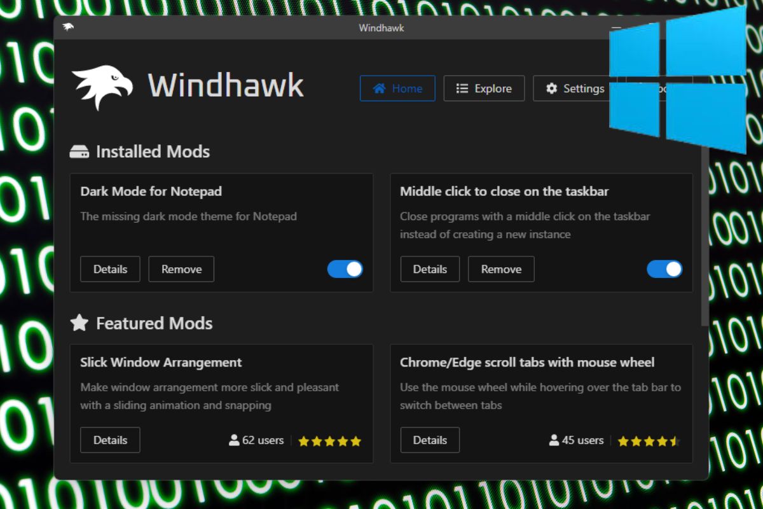Click the star rating of Slick Window Arrangement
This screenshot has height=509, width=763.
[x=329, y=441]
